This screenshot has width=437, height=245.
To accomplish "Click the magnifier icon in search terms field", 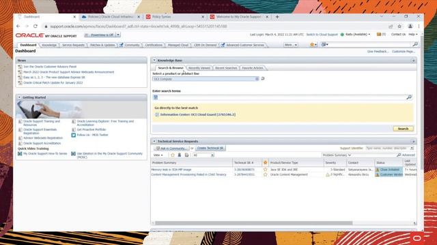I will pos(409,97).
